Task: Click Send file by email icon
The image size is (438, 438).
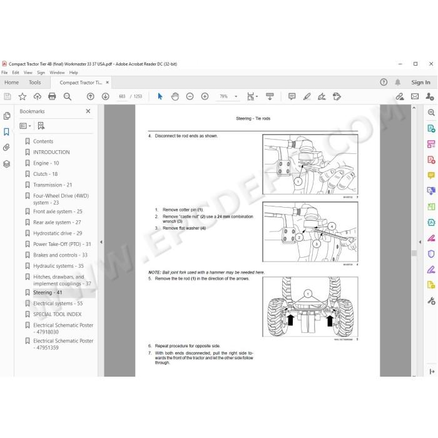Action: (x=415, y=96)
